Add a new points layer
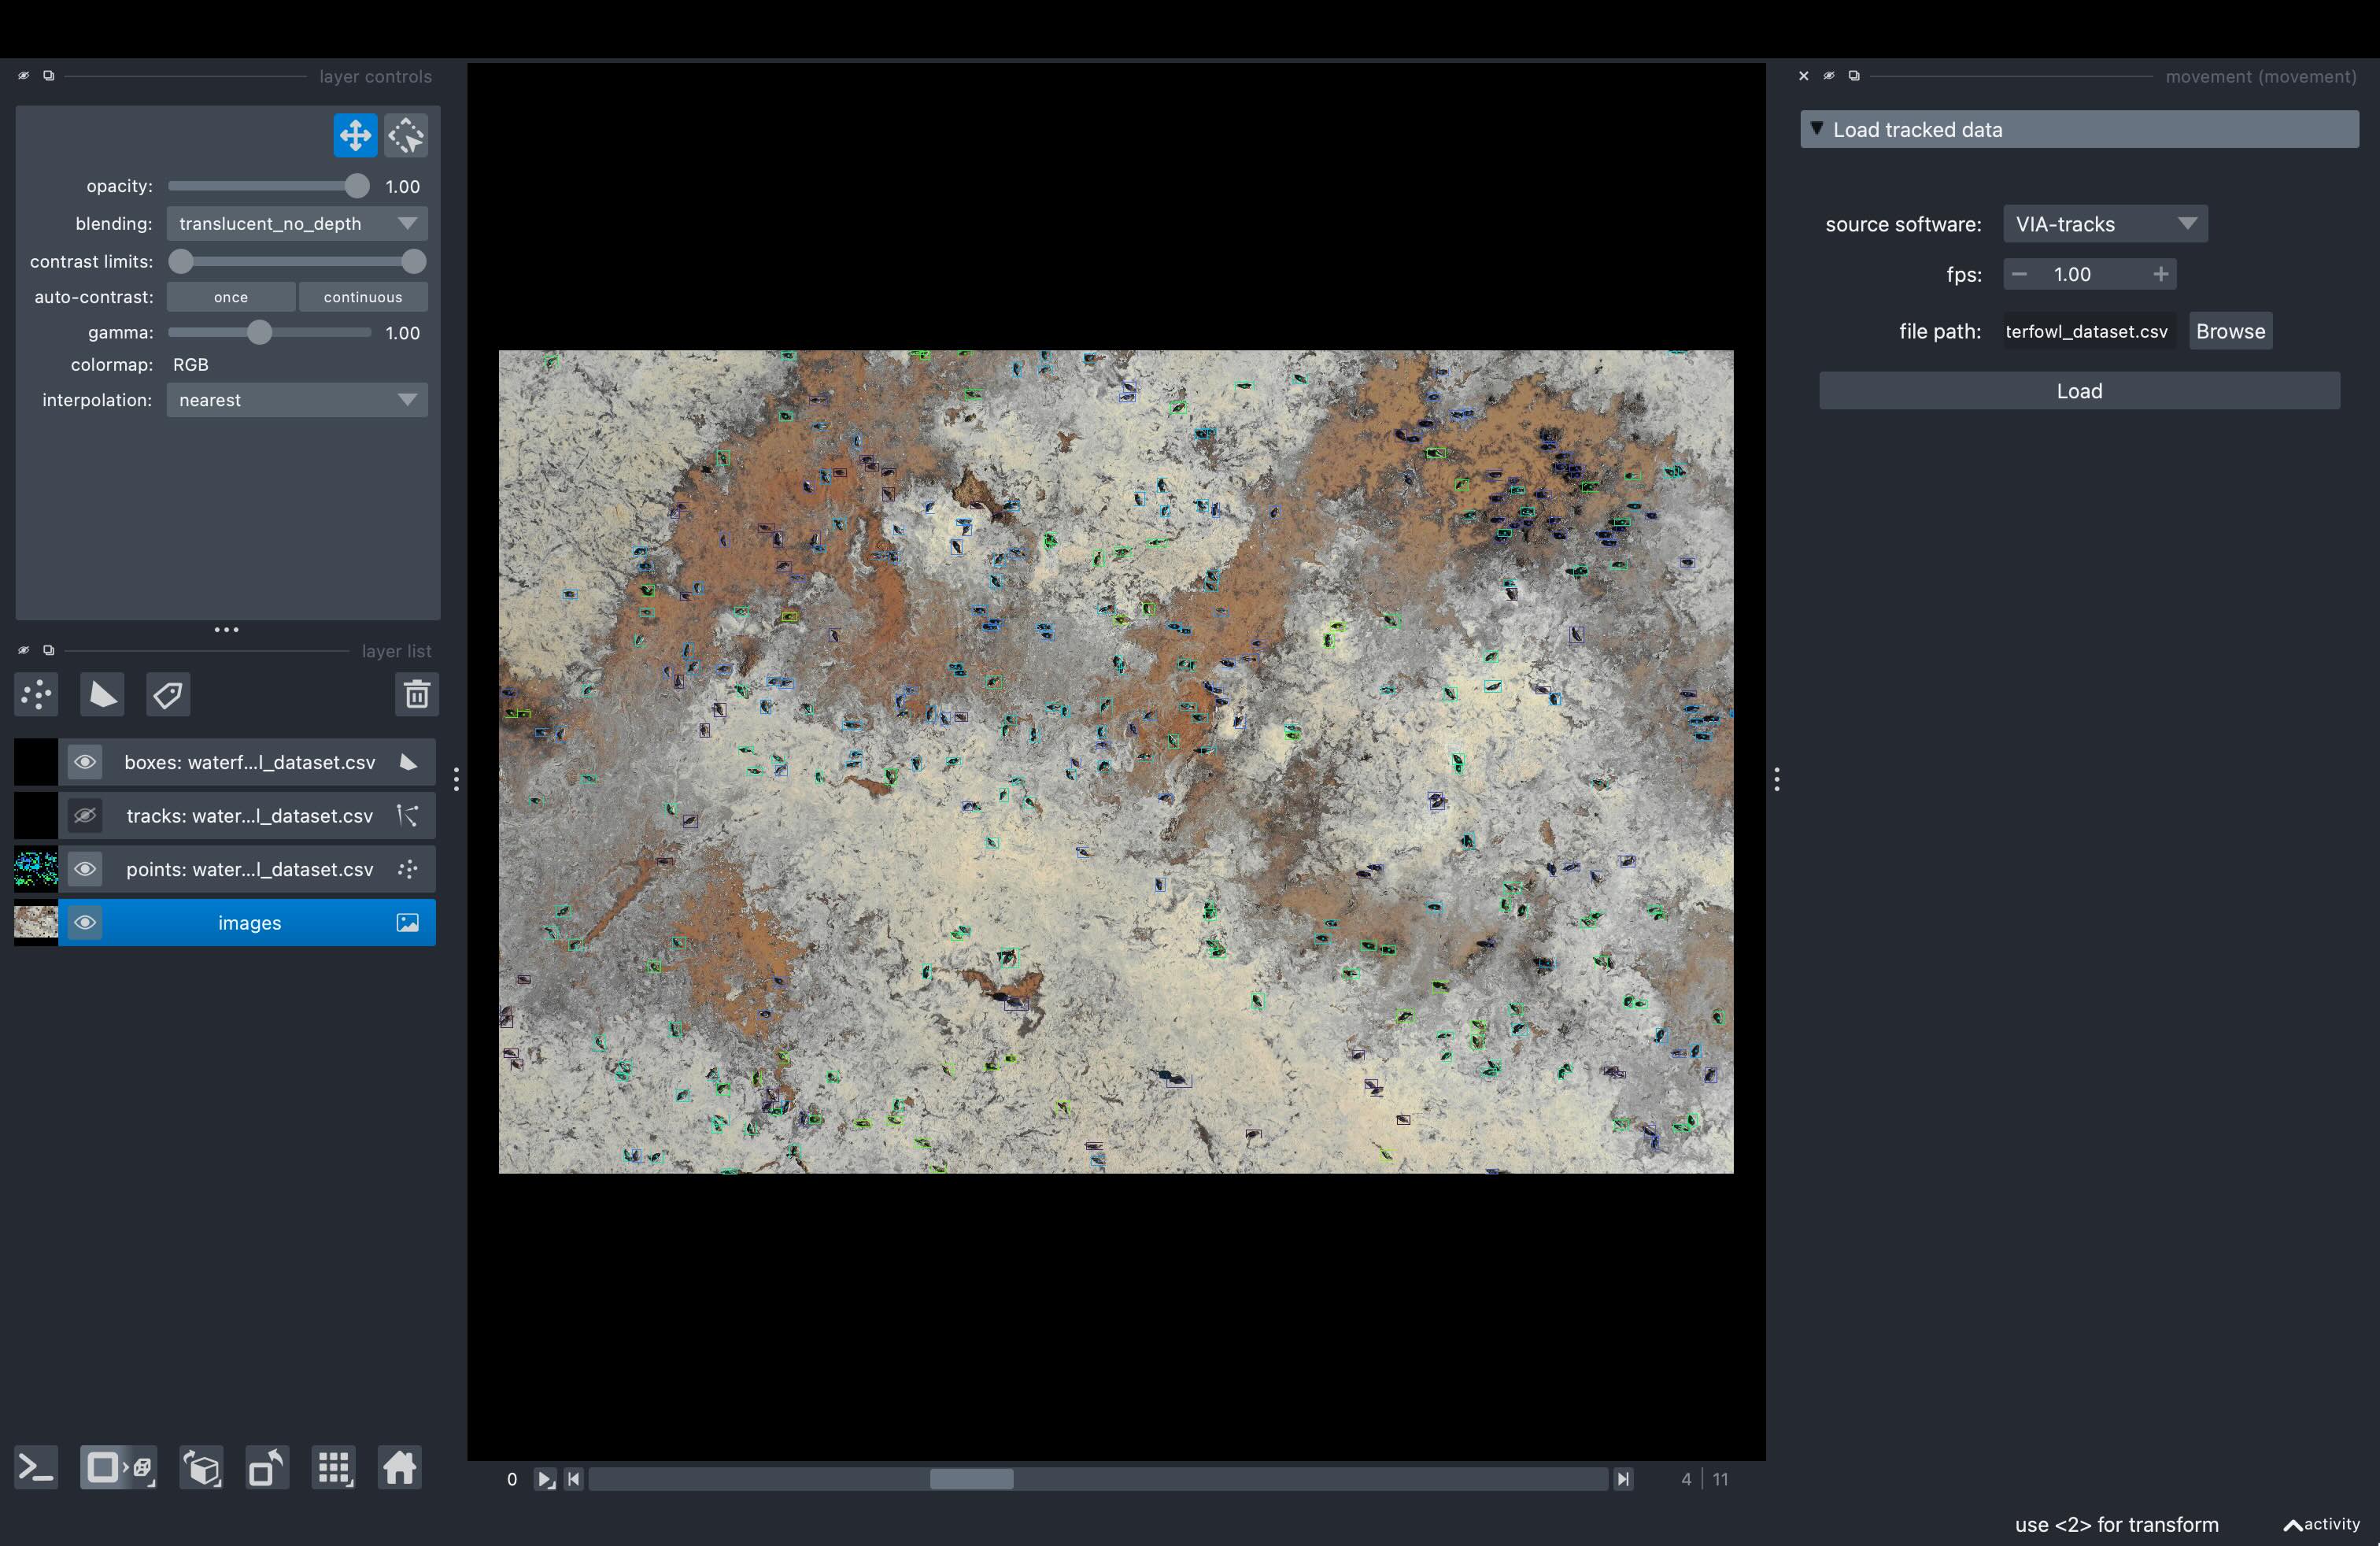 [x=37, y=694]
